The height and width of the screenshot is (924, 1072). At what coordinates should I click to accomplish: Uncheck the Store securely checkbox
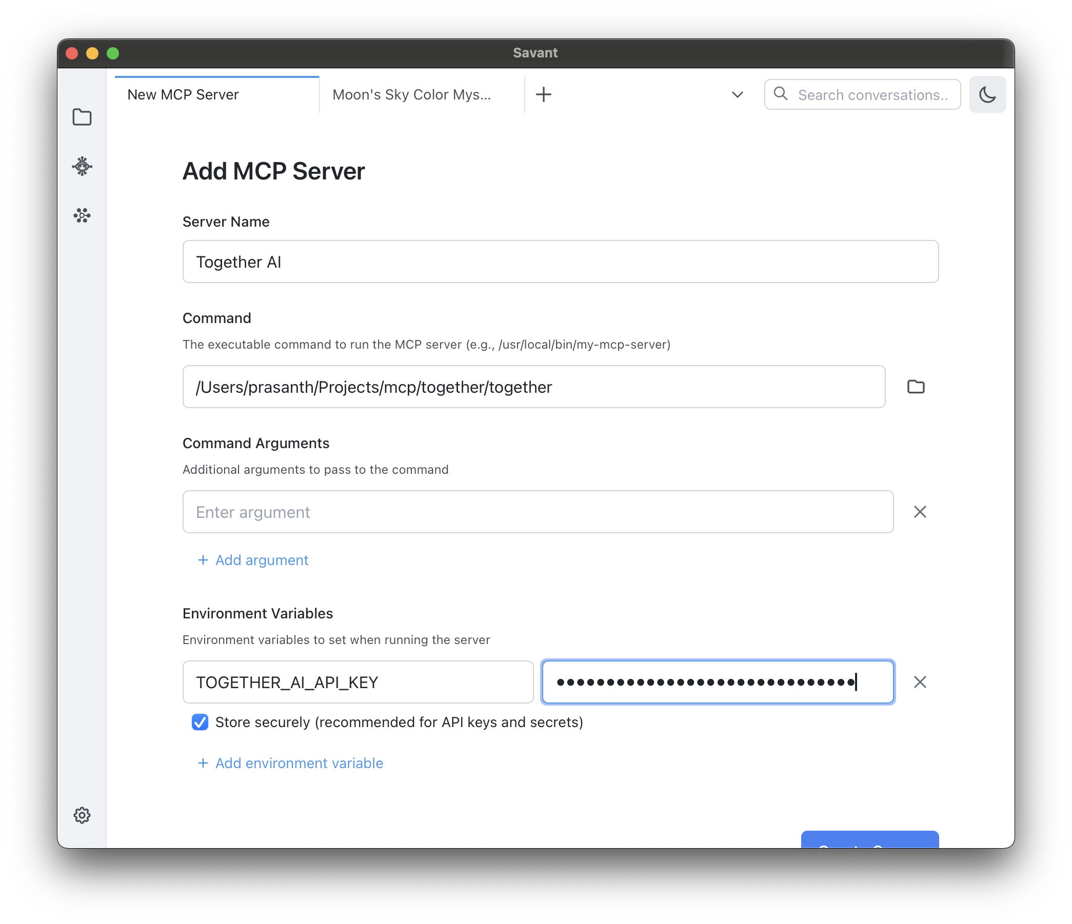[x=200, y=722]
